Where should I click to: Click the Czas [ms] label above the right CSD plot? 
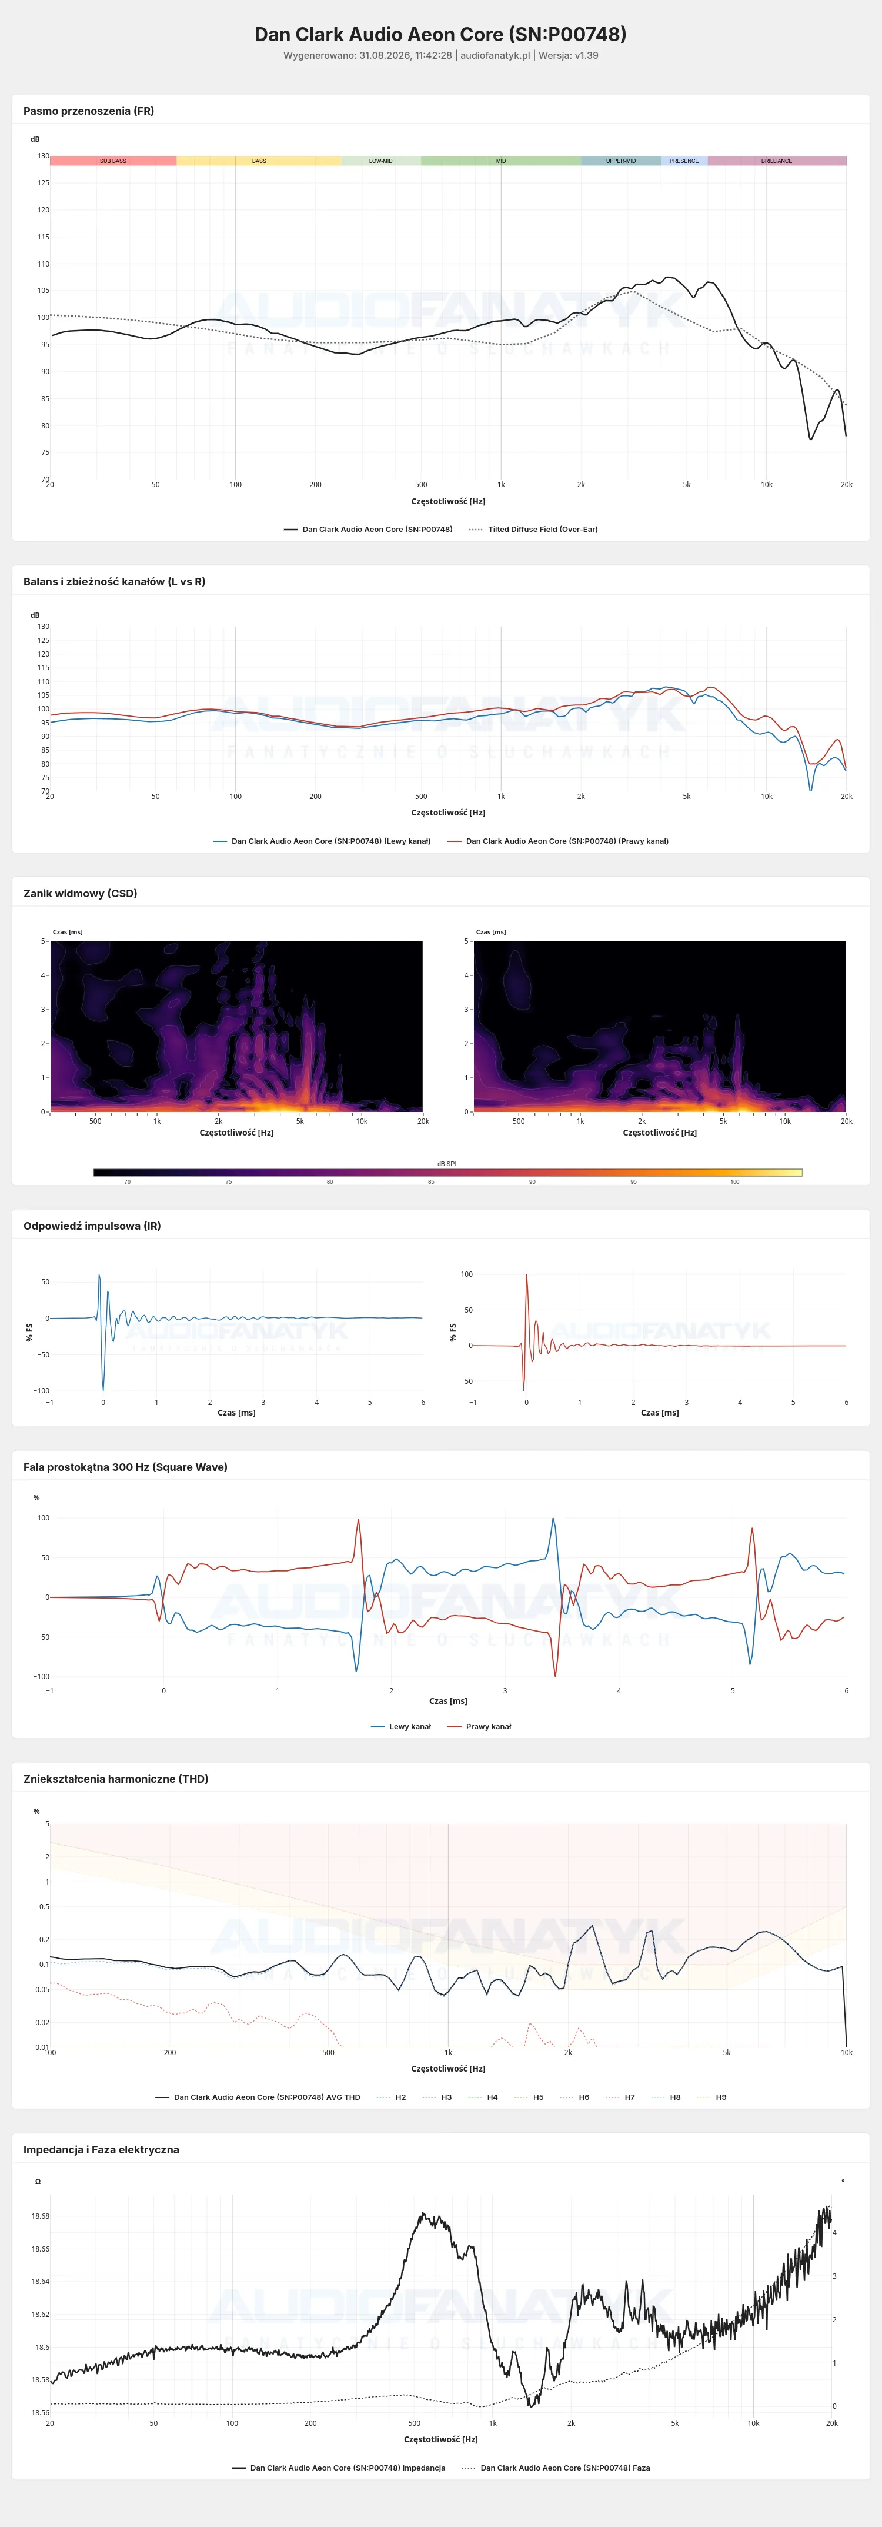point(491,932)
